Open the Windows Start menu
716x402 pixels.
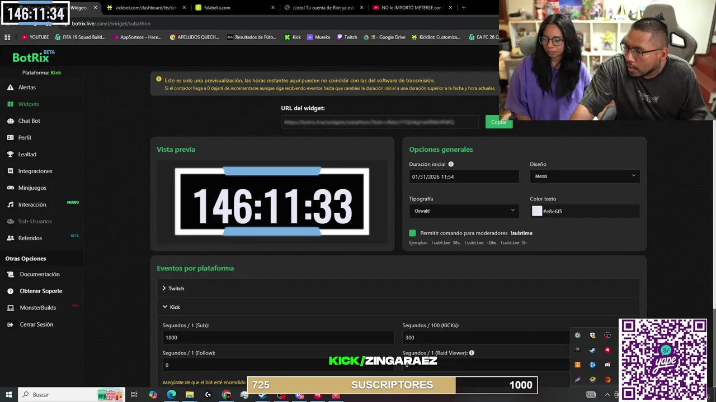9,395
